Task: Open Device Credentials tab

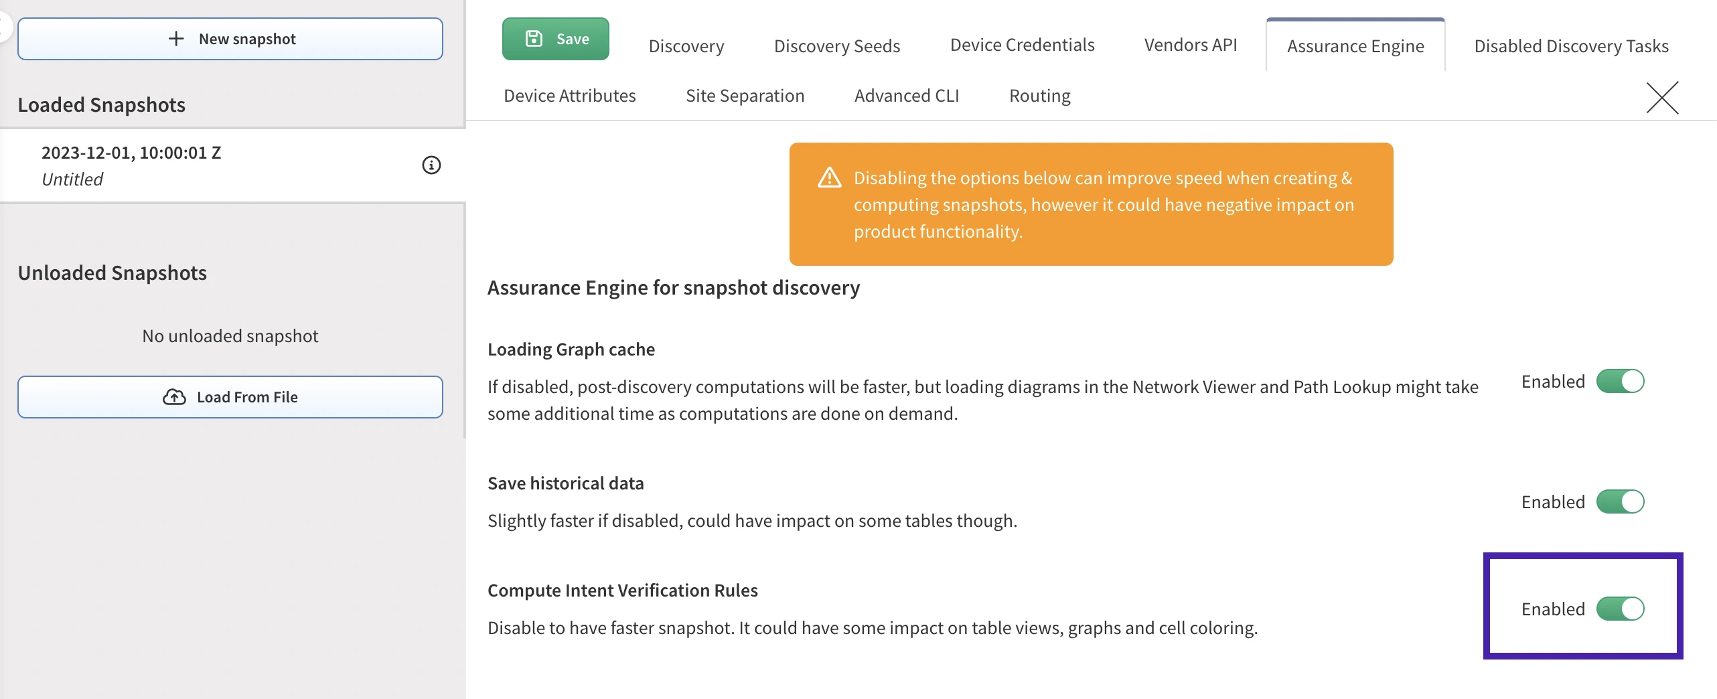Action: pyautogui.click(x=1022, y=45)
